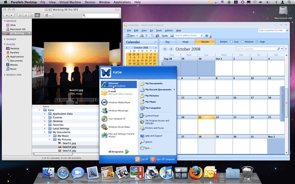Click Type a question for help box
Viewport: 295px width, 184px height.
[272, 30]
